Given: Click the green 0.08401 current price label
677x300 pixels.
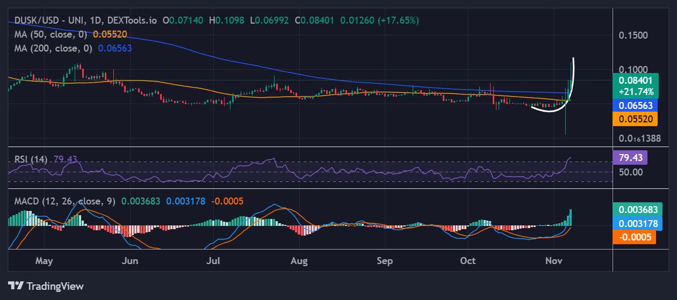Looking at the screenshot, I should pos(636,81).
